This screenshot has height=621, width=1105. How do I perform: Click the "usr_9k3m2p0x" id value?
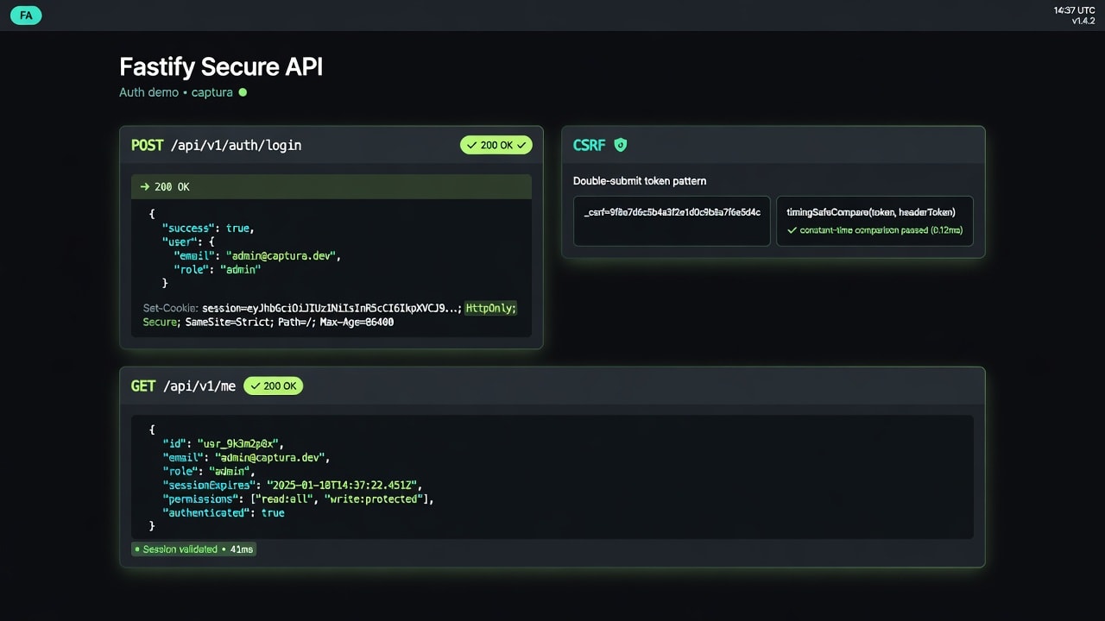click(x=240, y=443)
